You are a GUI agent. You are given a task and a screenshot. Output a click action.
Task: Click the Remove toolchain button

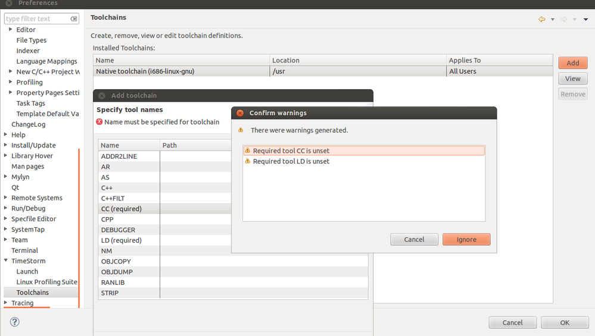pyautogui.click(x=572, y=94)
